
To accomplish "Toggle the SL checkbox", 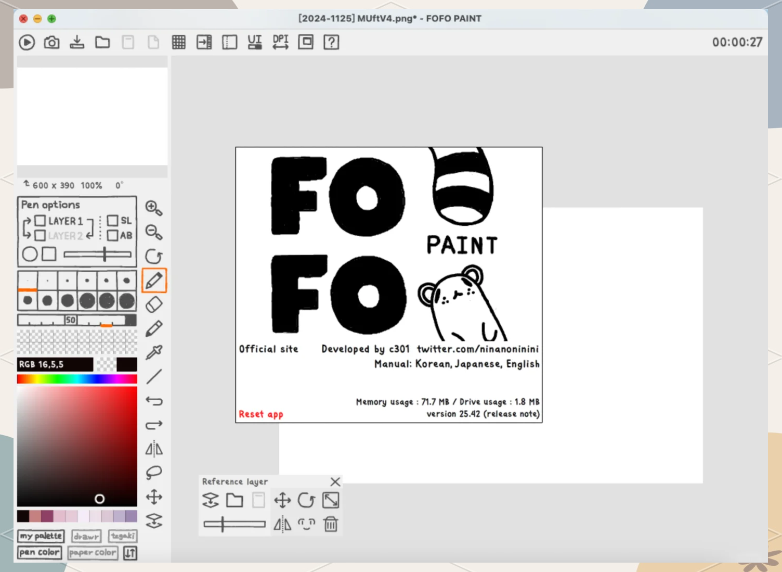I will 112,221.
